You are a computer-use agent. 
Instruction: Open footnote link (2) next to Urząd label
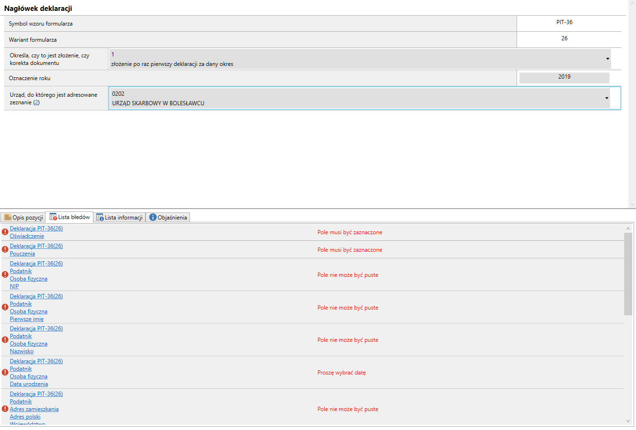pyautogui.click(x=36, y=102)
